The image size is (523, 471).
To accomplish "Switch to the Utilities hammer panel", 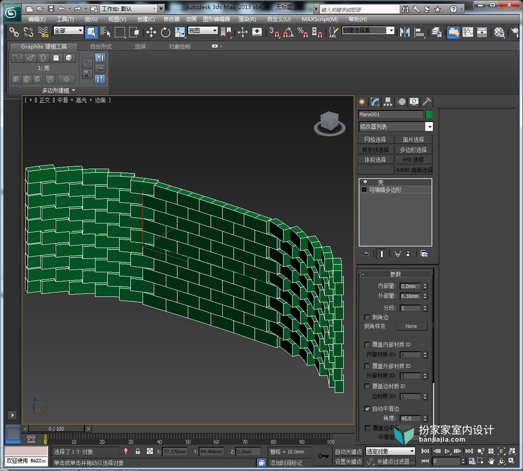I will 427,102.
